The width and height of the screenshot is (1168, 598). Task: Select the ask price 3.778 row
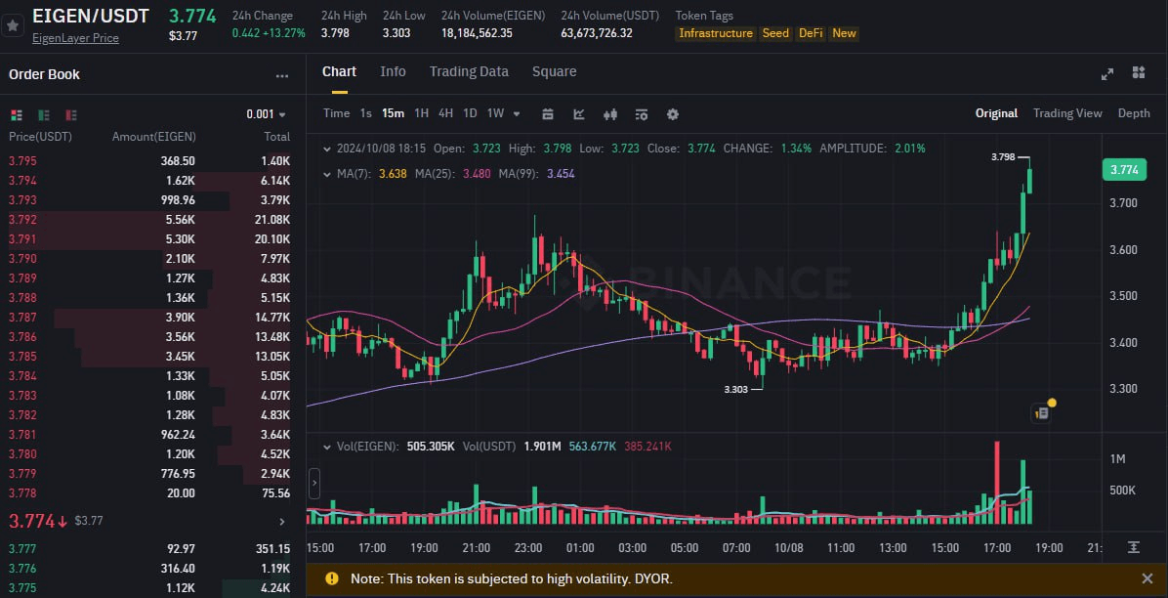[149, 492]
